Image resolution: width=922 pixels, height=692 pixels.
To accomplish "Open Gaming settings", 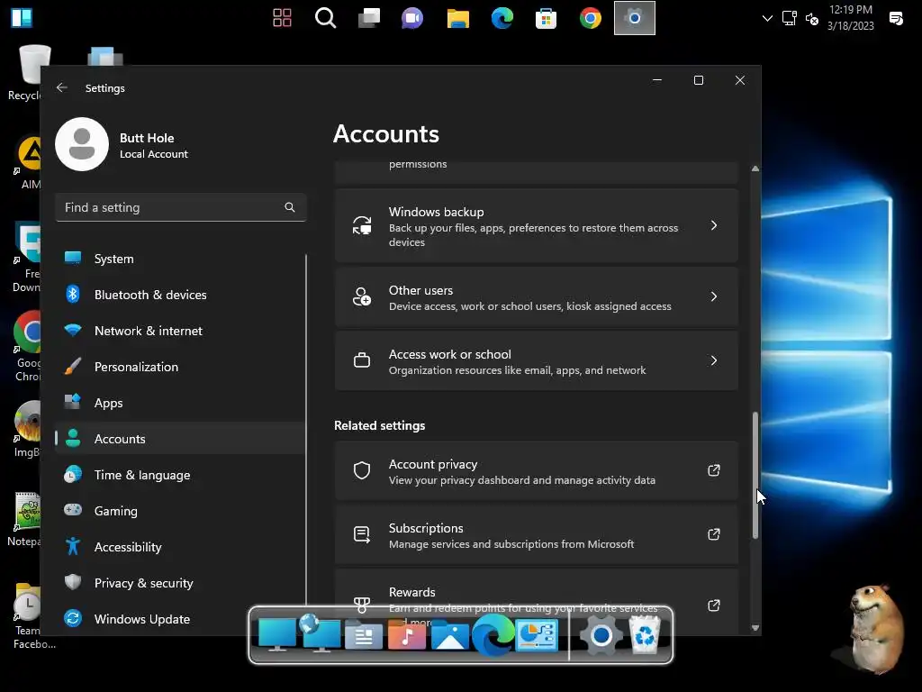I will [179, 511].
